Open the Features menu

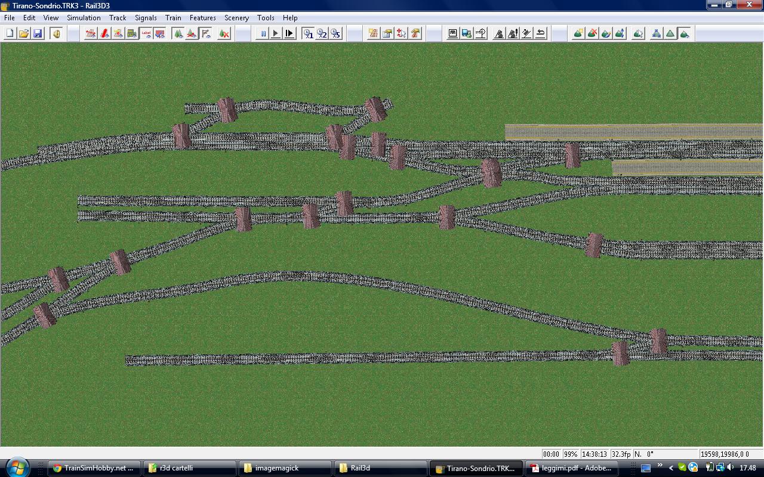click(203, 18)
